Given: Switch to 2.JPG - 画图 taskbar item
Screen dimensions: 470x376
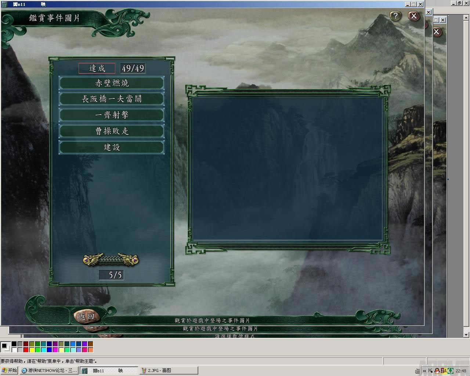Looking at the screenshot, I should pos(169,370).
